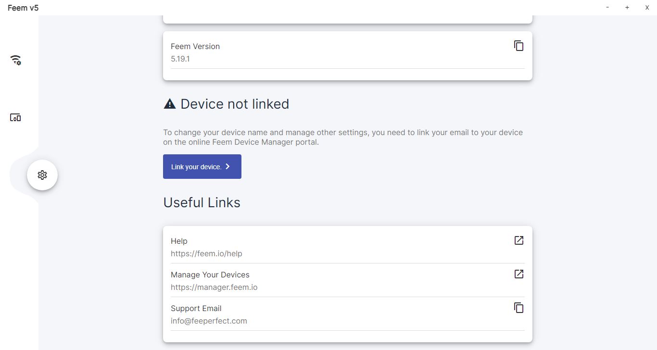Click the Feem Version label
The image size is (657, 350).
tap(195, 46)
